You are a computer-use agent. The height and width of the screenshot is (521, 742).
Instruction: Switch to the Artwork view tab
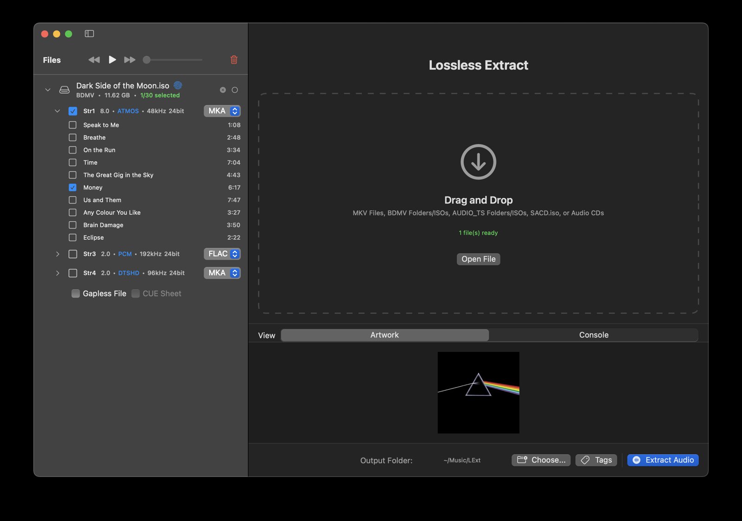point(385,335)
